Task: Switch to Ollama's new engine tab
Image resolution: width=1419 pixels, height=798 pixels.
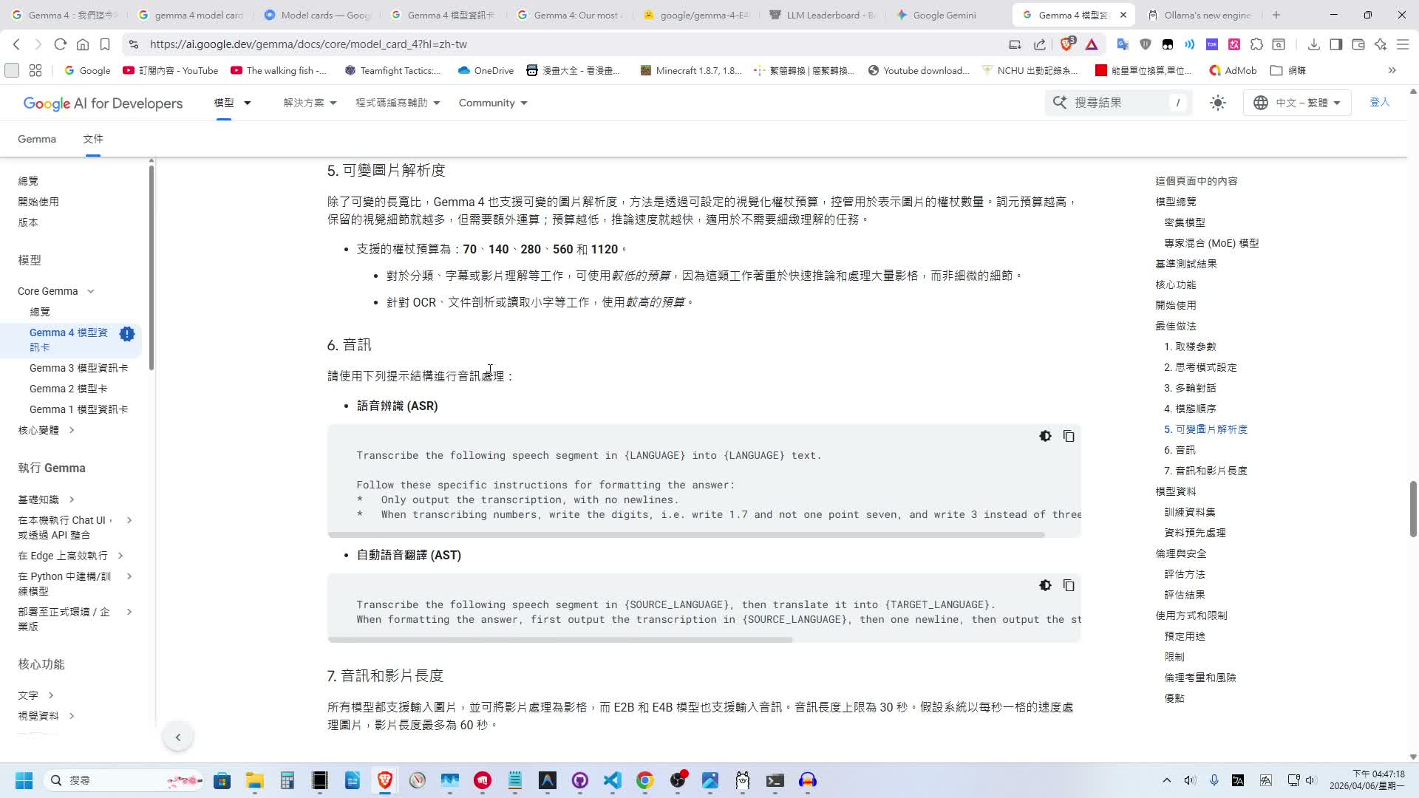Action: 1199,15
